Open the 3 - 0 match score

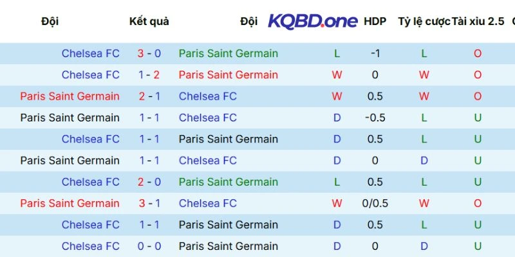(149, 53)
